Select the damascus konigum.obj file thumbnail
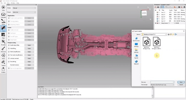 coord(146,43)
